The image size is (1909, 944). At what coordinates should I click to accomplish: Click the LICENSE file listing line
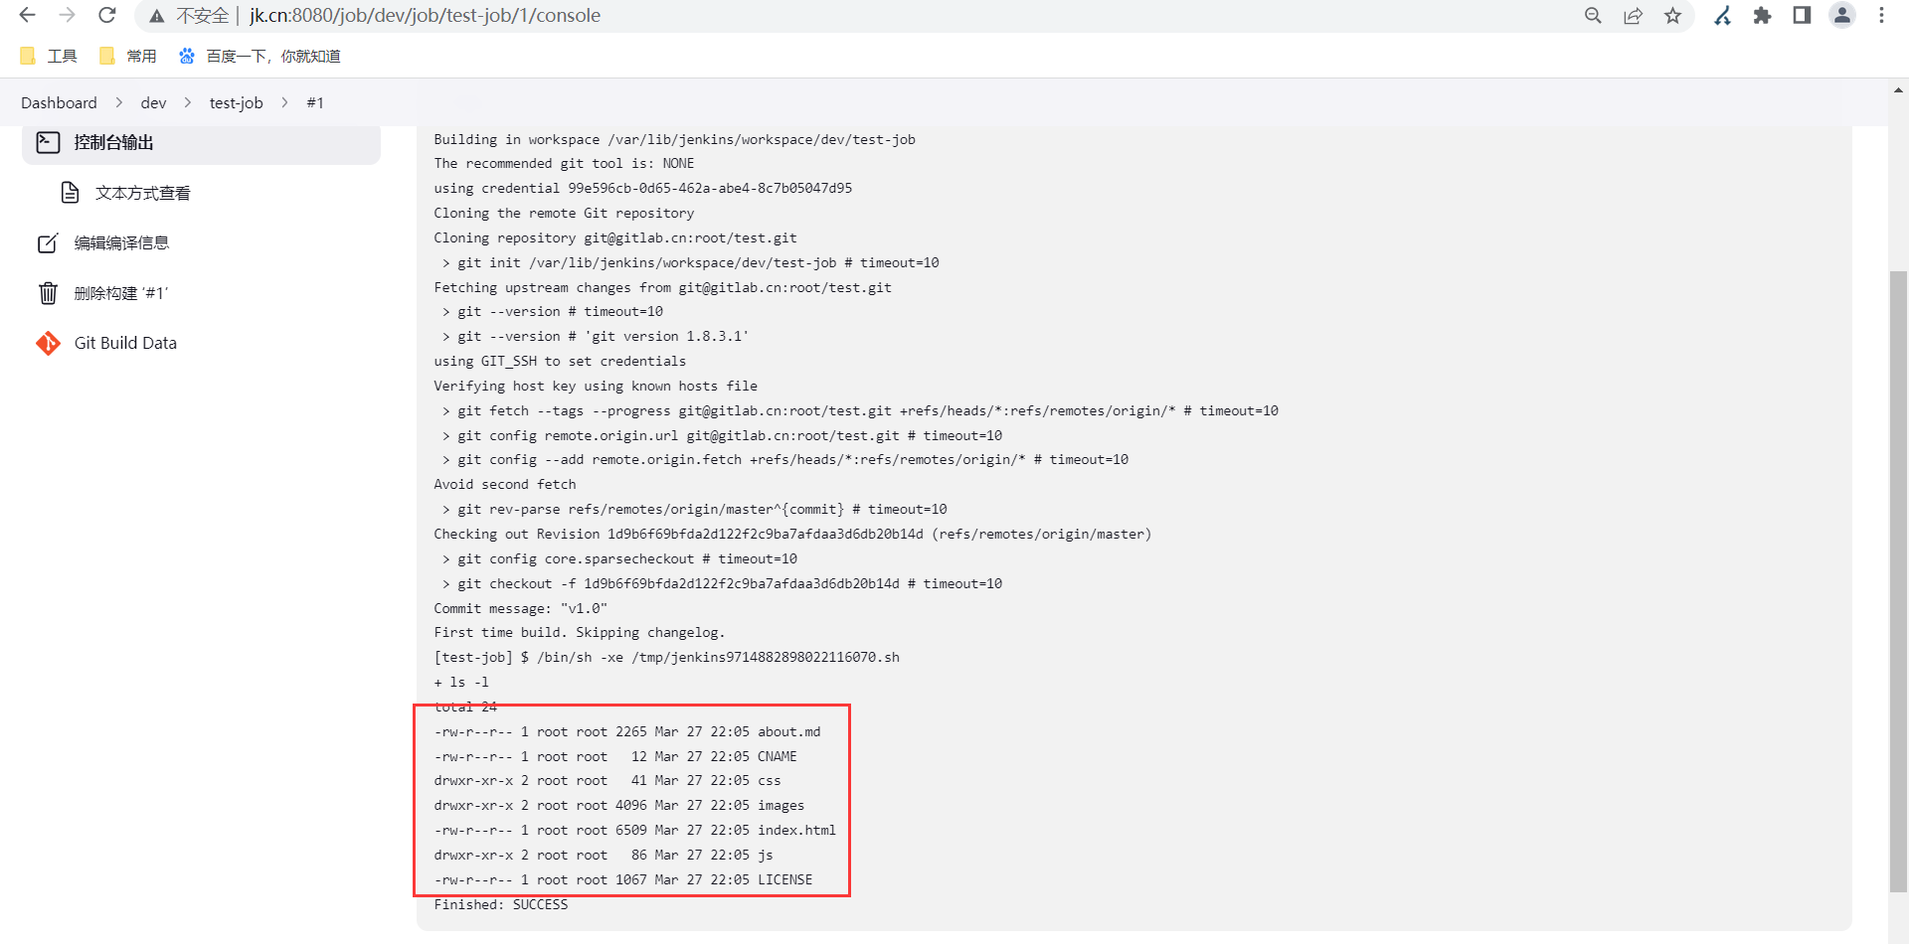click(623, 879)
